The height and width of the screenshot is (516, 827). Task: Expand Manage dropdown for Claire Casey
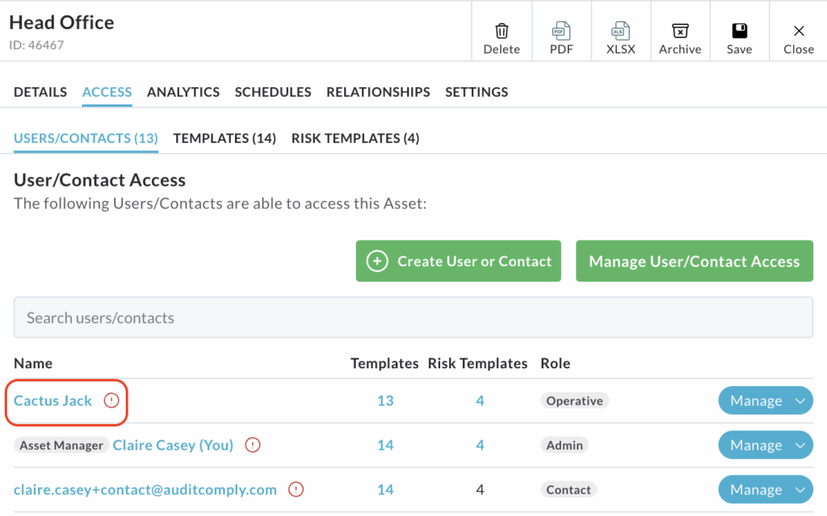pos(800,445)
